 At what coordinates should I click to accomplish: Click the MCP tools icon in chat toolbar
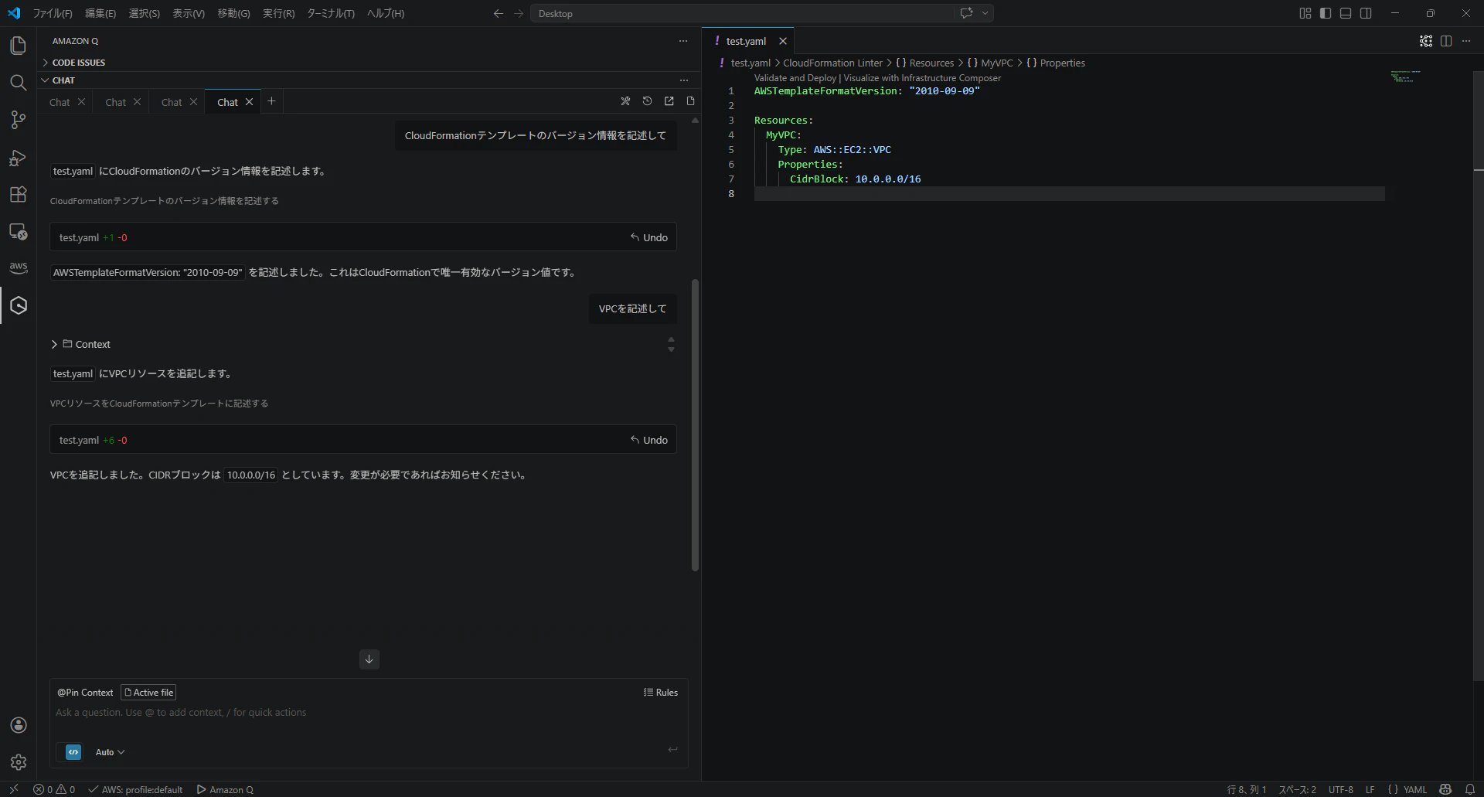[625, 101]
